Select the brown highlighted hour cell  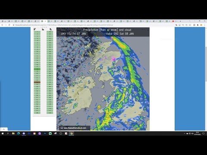(37, 82)
